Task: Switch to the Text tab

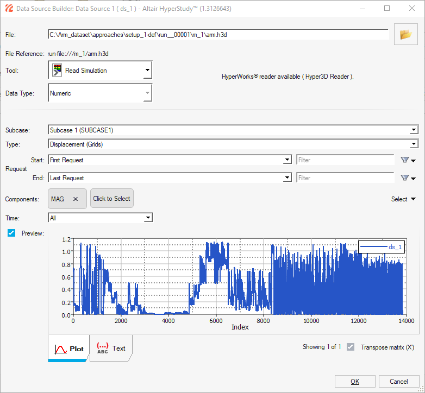Action: (x=111, y=348)
